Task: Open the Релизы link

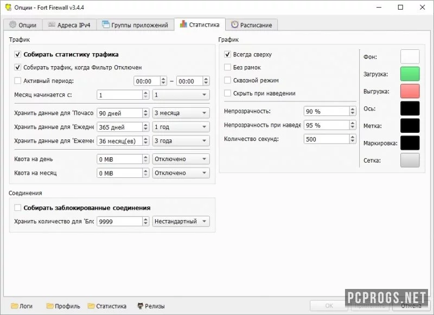Action: pyautogui.click(x=151, y=306)
